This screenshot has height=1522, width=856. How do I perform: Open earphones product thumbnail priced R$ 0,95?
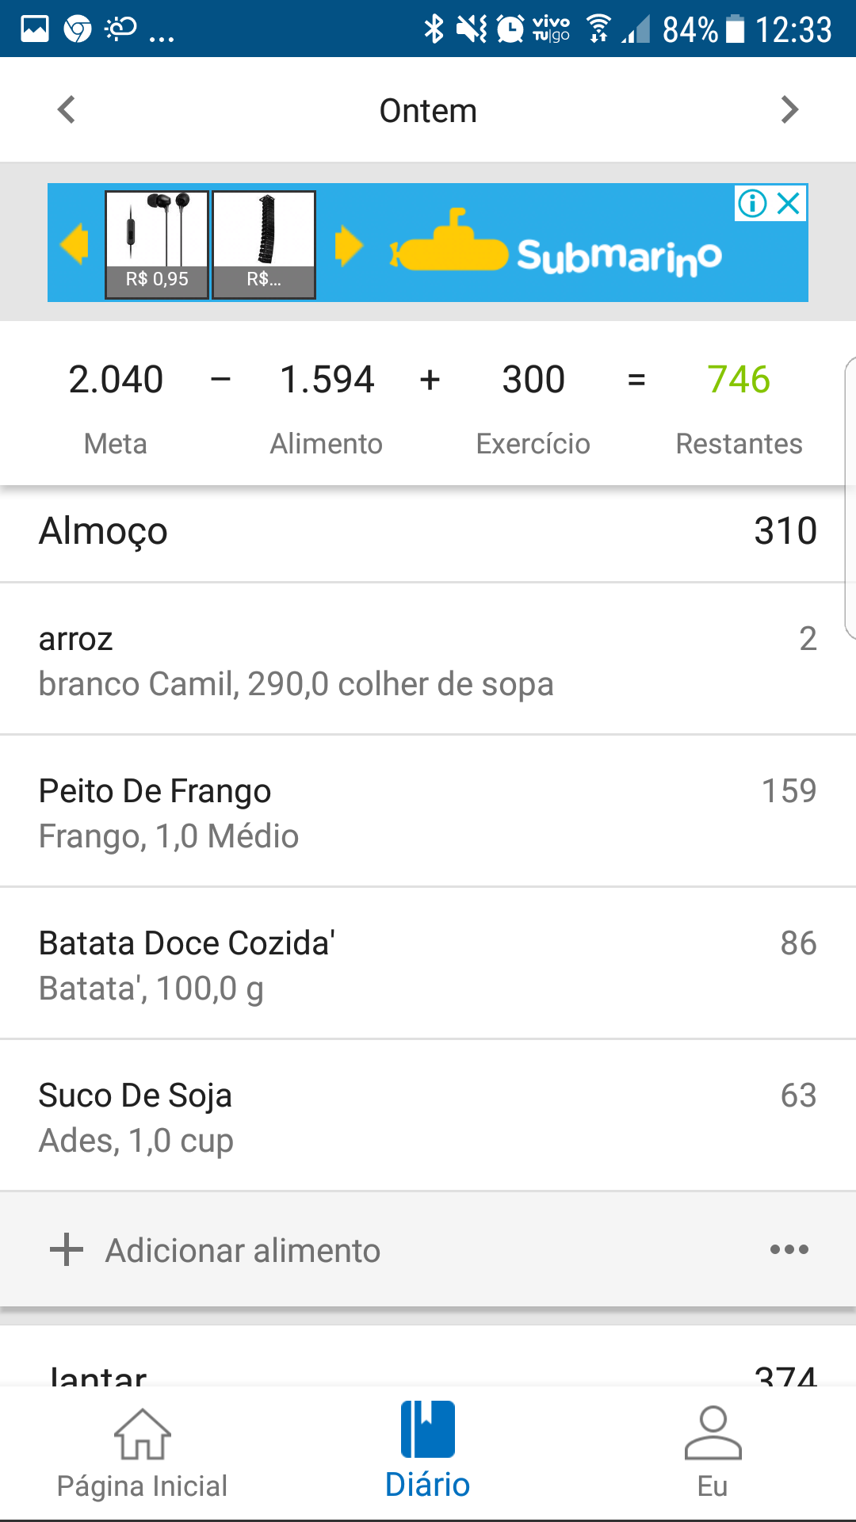(x=157, y=243)
